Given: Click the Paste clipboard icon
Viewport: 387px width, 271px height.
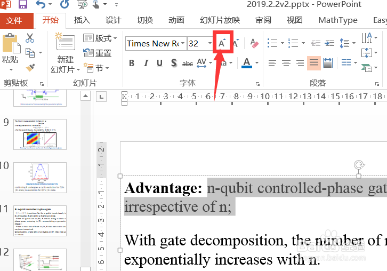Looking at the screenshot, I should [x=11, y=44].
